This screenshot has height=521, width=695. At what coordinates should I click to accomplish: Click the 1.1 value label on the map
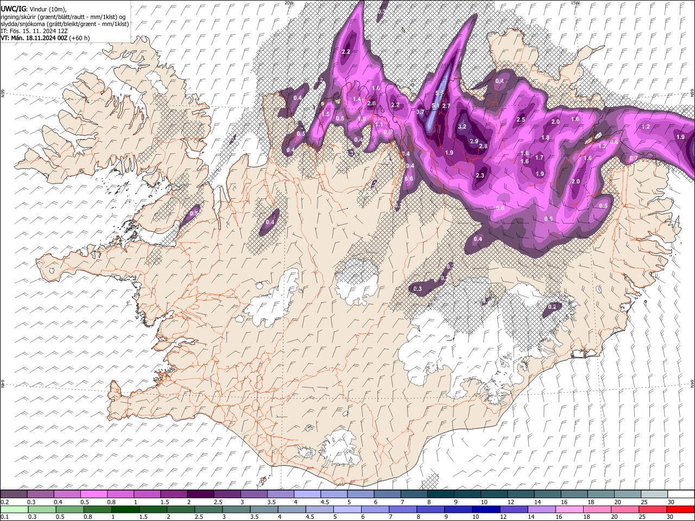[379, 124]
